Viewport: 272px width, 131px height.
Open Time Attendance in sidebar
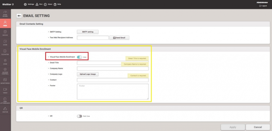click(5, 100)
